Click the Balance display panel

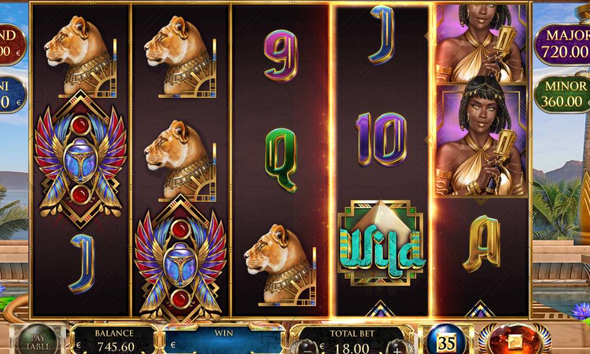(x=114, y=340)
